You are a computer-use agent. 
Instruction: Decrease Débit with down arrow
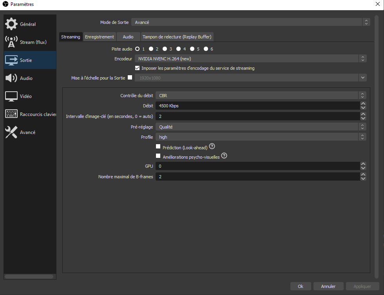363,108
